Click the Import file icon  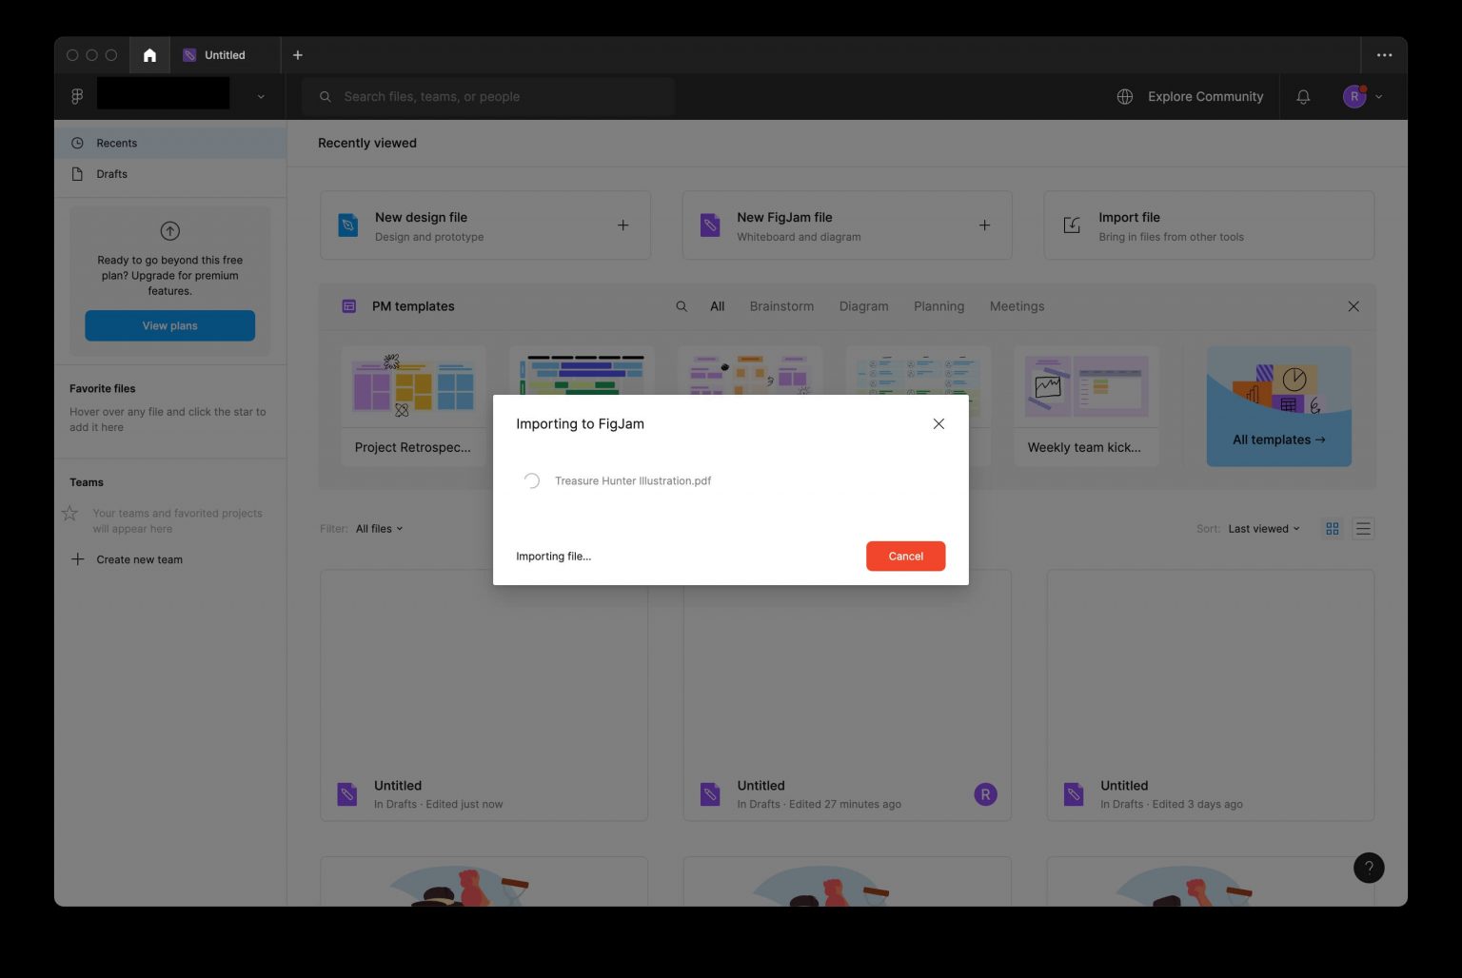[1071, 225]
